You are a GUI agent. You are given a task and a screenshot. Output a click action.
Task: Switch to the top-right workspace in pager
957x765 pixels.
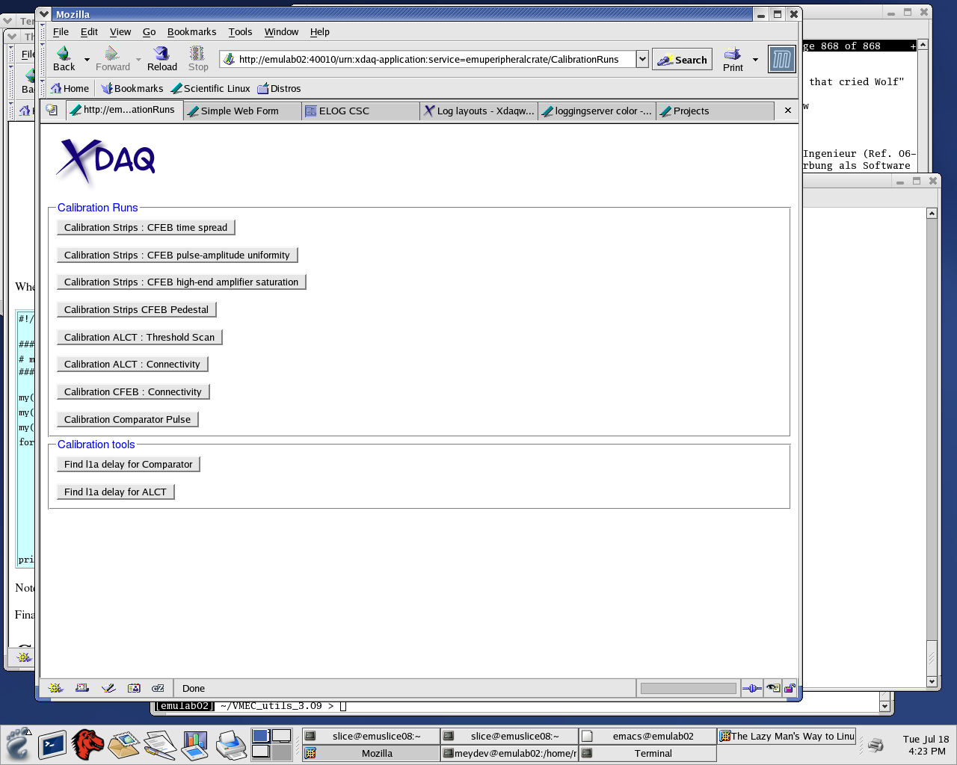281,736
